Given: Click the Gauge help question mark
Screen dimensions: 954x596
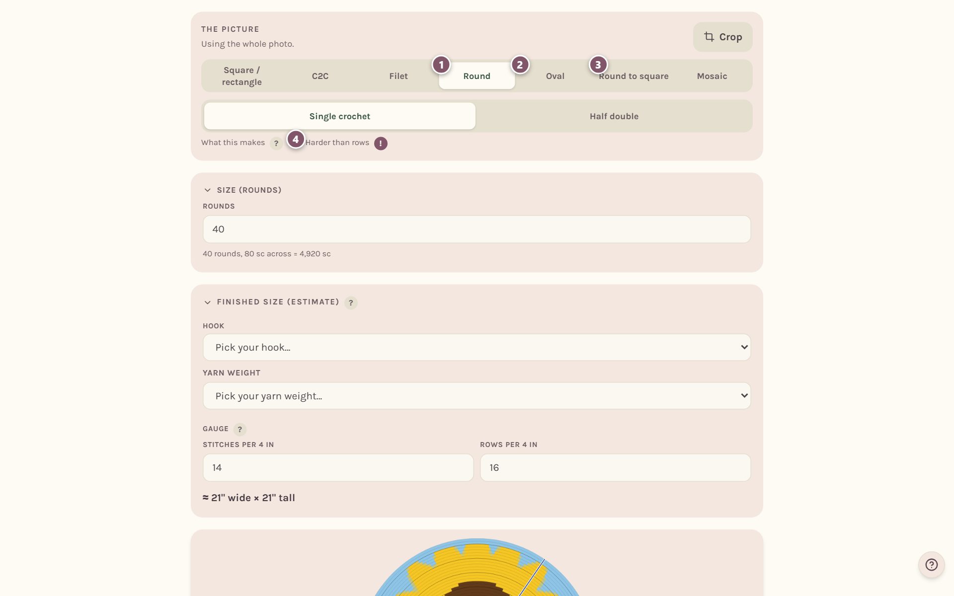Looking at the screenshot, I should click(239, 429).
